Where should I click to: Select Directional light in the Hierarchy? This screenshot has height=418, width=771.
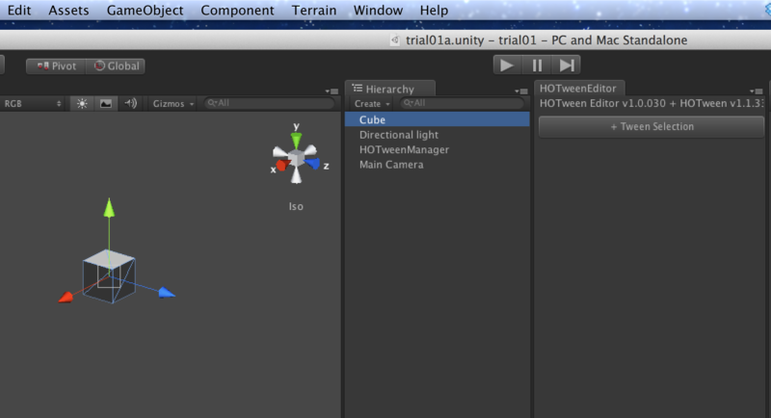point(438,135)
